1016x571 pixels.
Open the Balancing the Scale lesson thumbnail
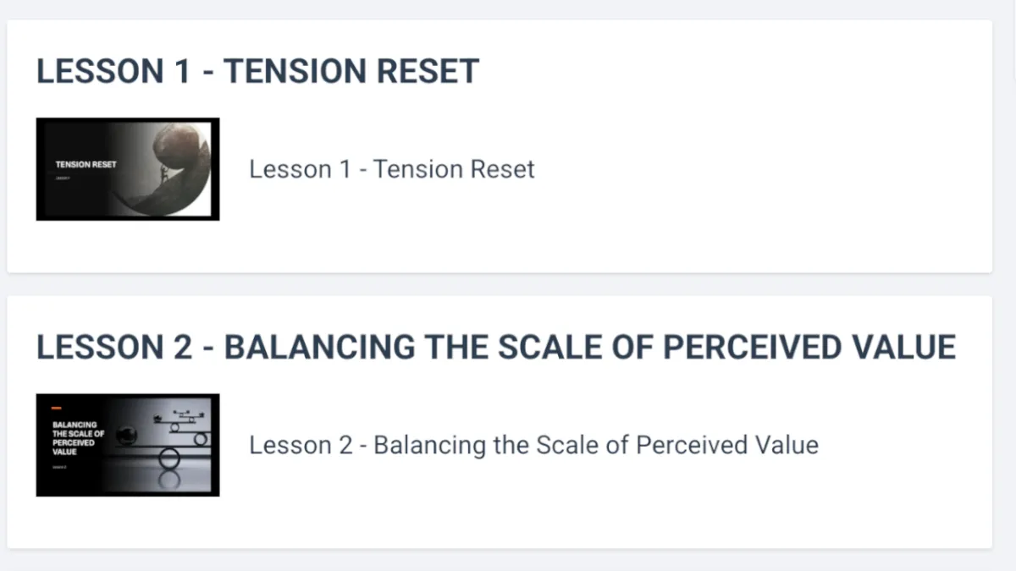tap(128, 445)
